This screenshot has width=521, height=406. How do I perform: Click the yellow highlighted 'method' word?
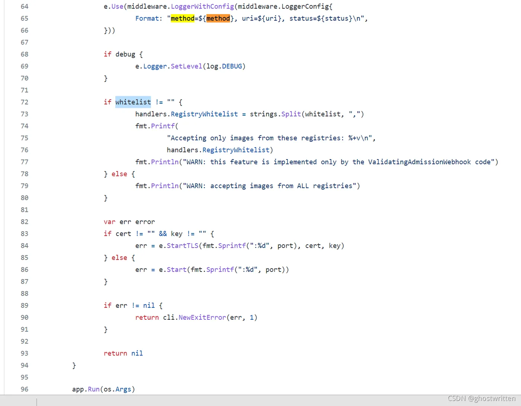[182, 18]
